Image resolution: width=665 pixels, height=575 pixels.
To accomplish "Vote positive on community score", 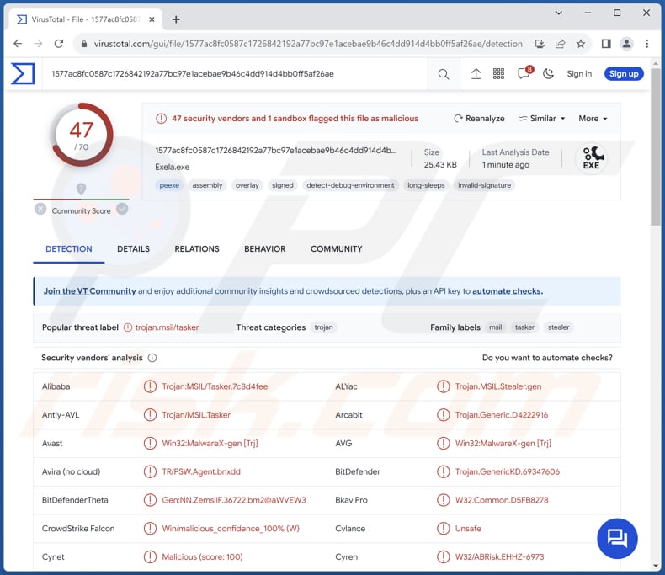I will (122, 209).
